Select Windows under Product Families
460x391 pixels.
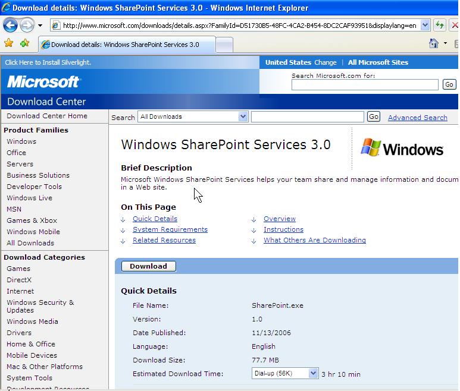point(21,141)
